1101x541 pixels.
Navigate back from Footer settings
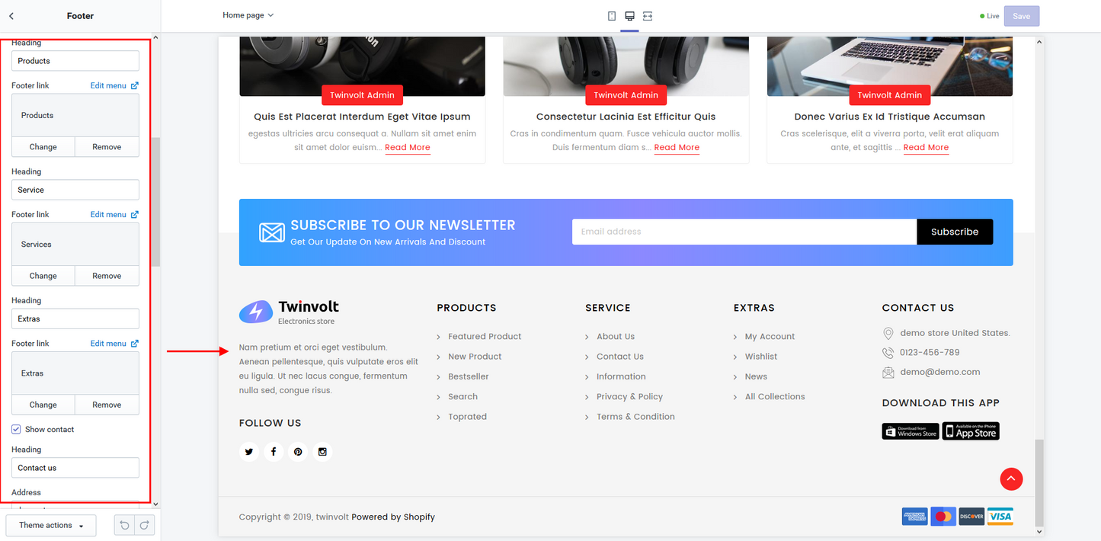(x=11, y=15)
